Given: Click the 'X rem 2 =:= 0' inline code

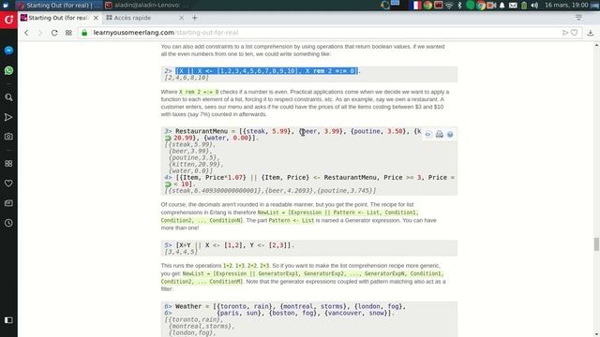Looking at the screenshot, I should pyautogui.click(x=199, y=92).
